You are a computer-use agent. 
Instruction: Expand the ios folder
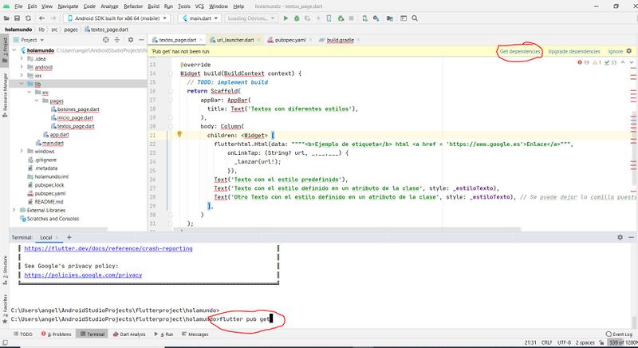[22, 76]
